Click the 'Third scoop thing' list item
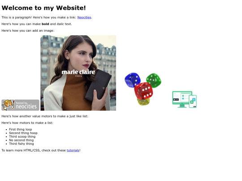242x181 pixels. 22,136
